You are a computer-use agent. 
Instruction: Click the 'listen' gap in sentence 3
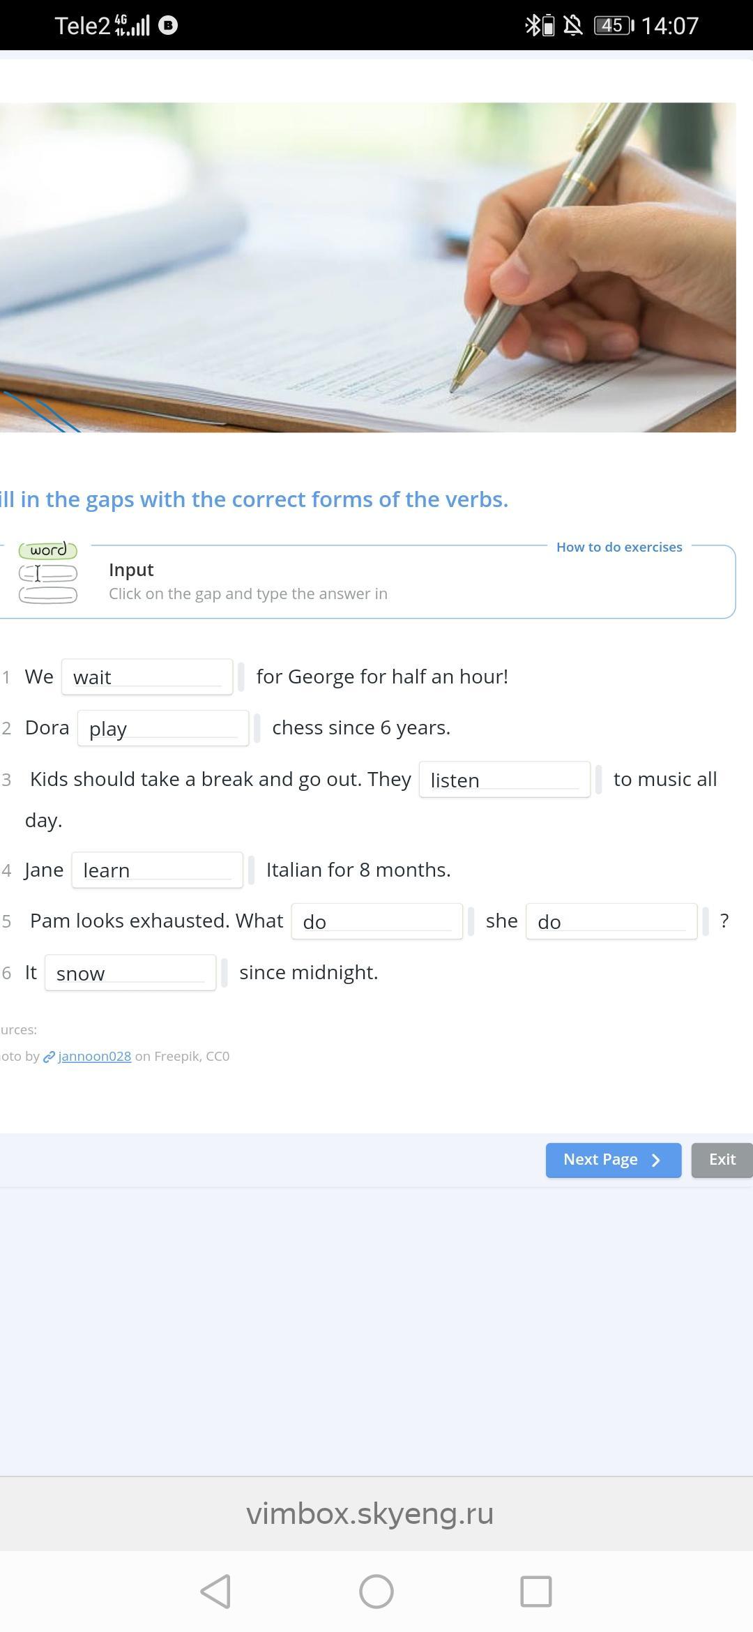[504, 779]
